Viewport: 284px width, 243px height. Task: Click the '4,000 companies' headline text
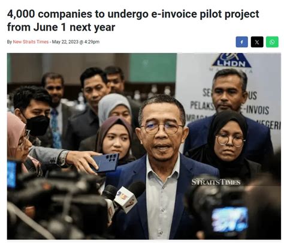(53, 14)
